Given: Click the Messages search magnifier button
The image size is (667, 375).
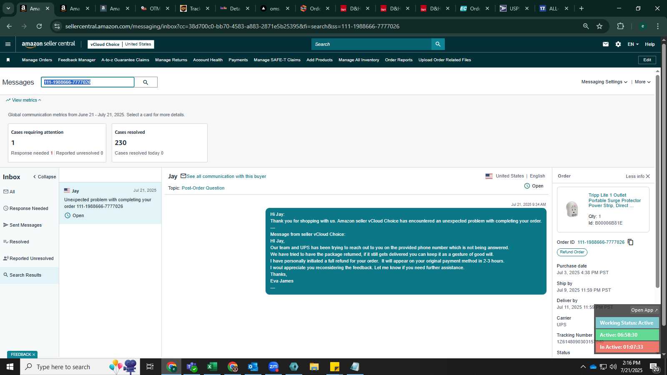Looking at the screenshot, I should 145,82.
